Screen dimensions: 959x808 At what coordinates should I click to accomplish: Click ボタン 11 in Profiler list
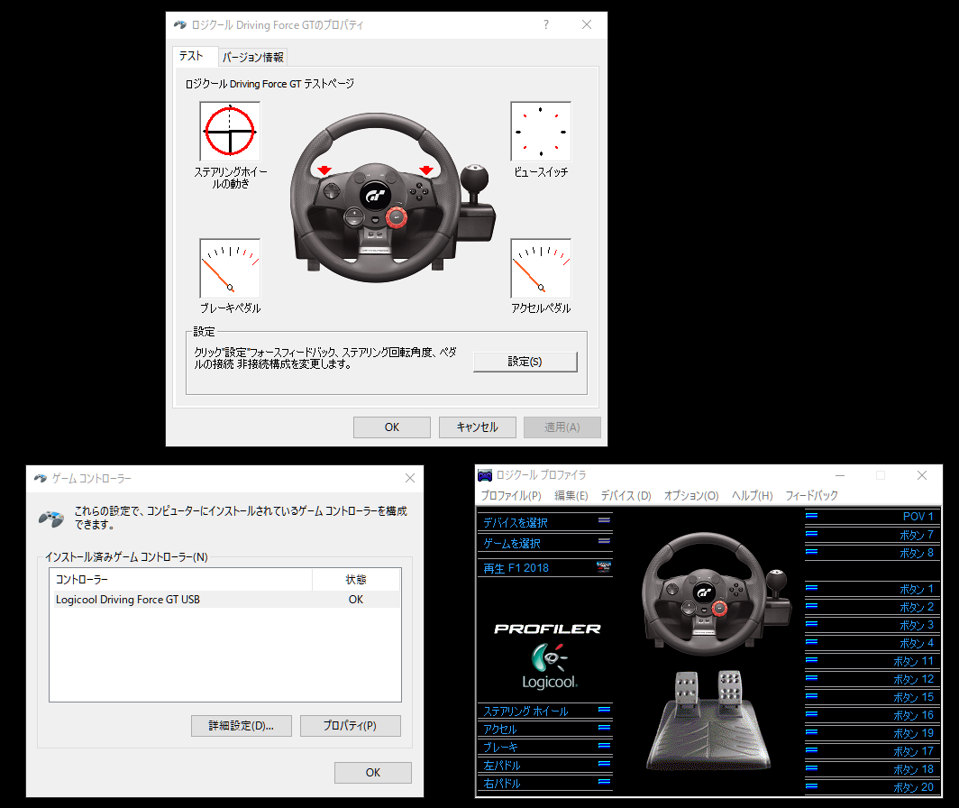coord(872,661)
